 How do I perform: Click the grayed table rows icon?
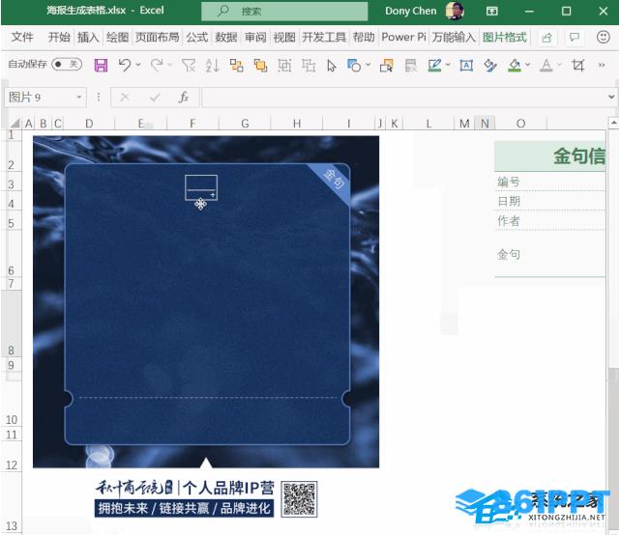point(411,65)
